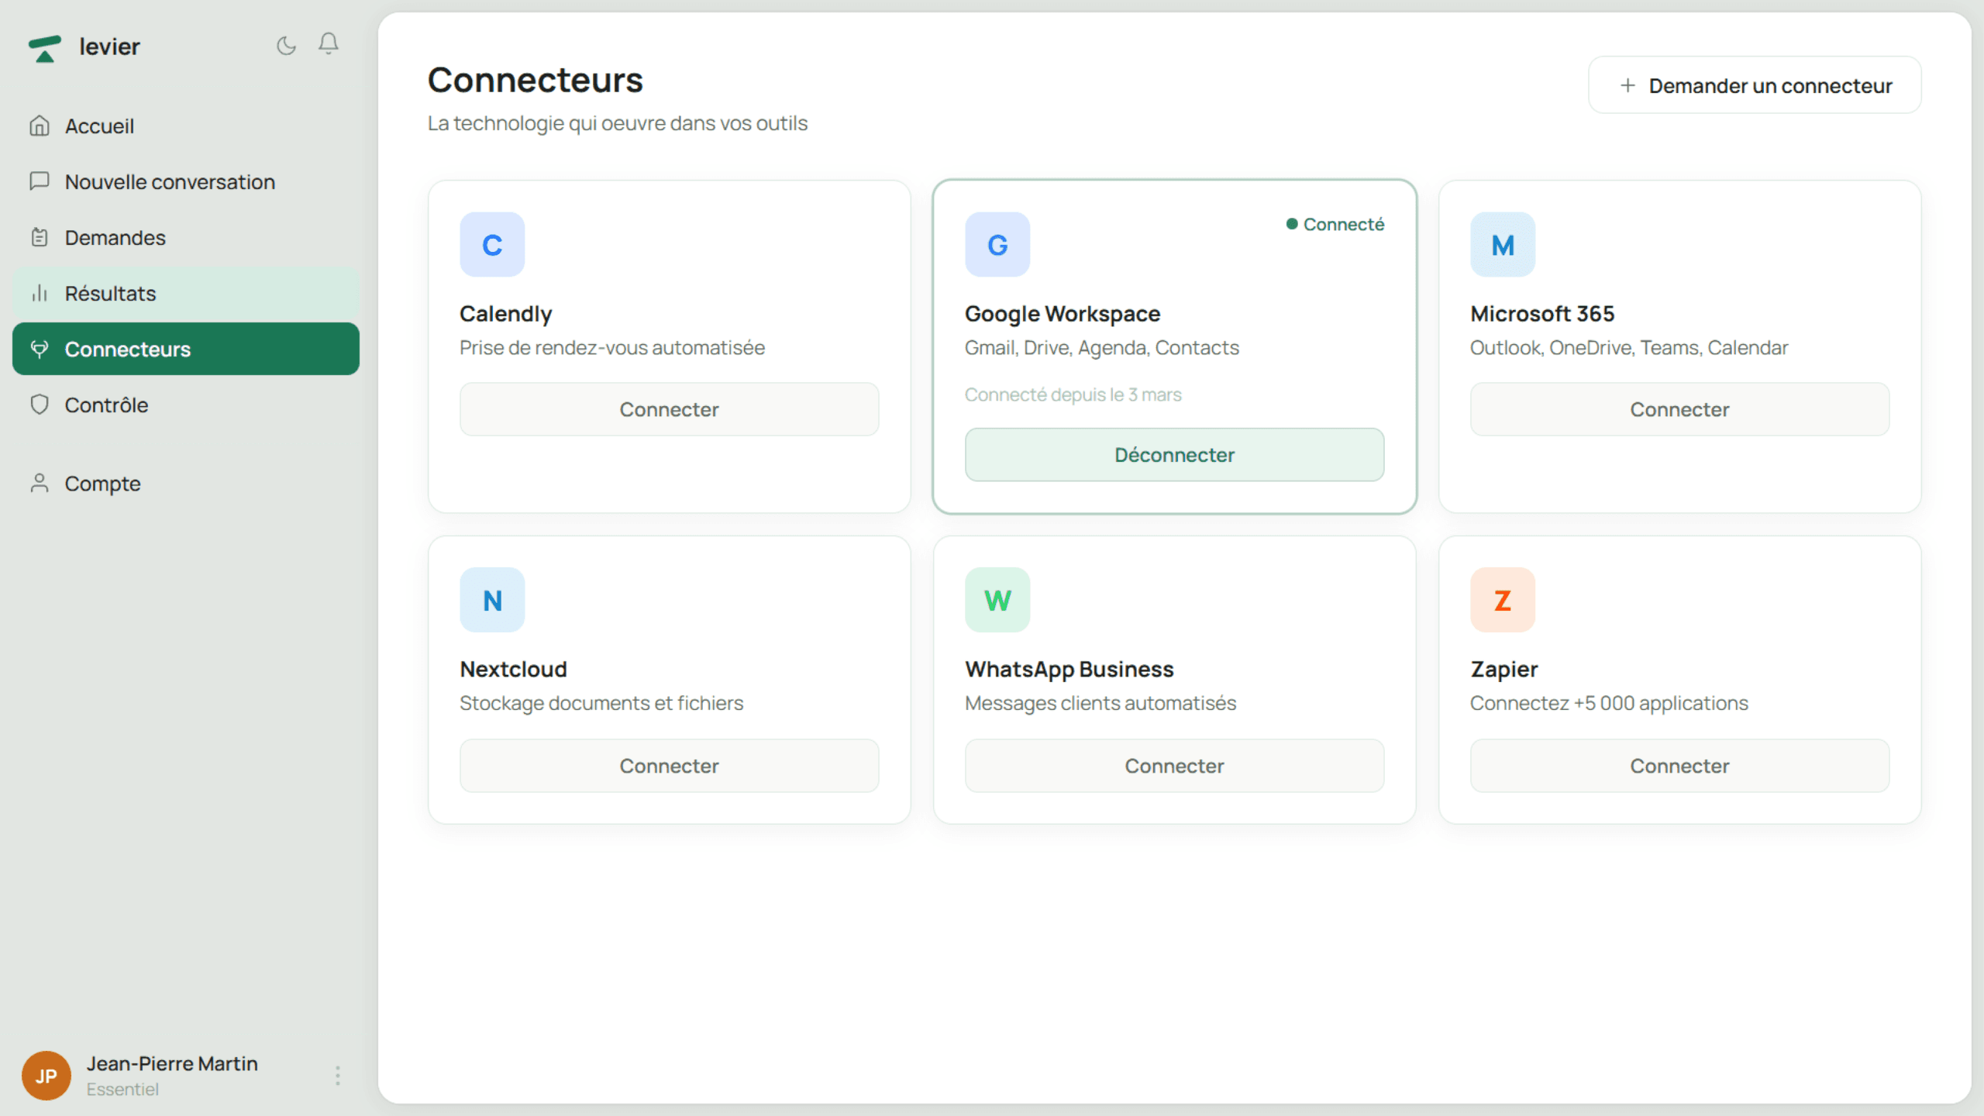Connect the Microsoft 365 connector

[x=1680, y=409]
